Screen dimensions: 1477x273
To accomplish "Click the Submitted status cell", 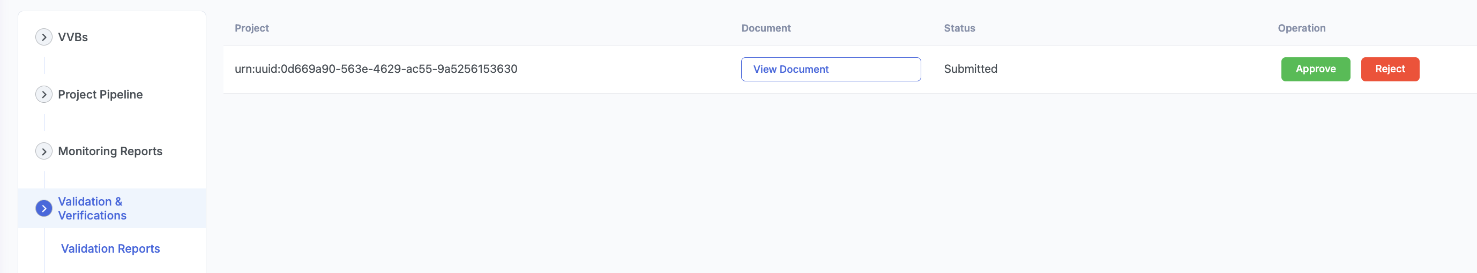I will [x=970, y=69].
